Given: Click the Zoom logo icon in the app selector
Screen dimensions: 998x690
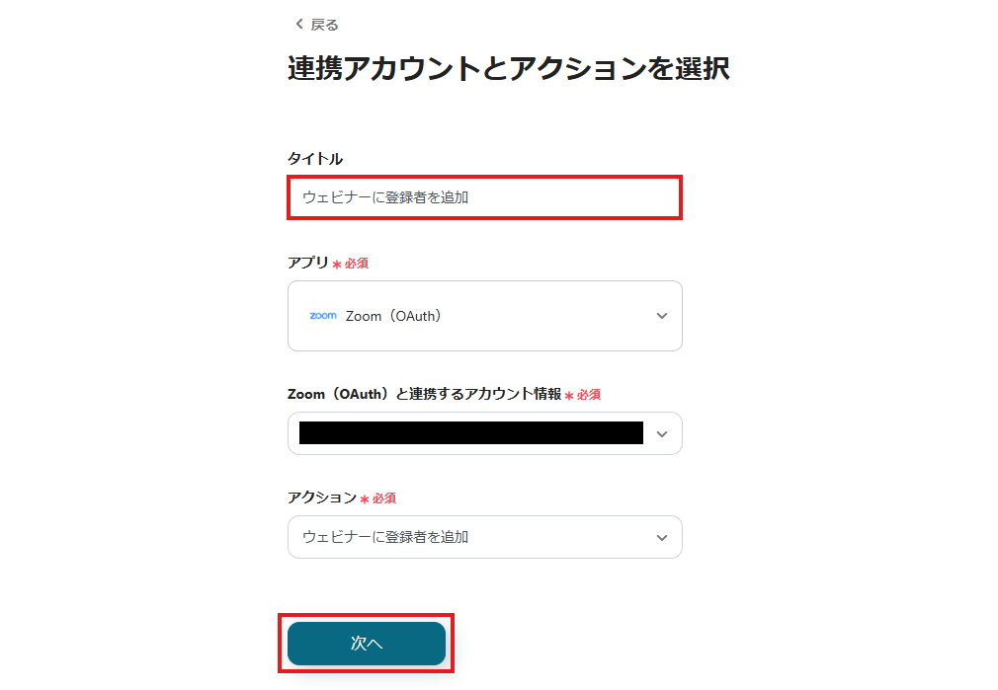Looking at the screenshot, I should click(x=321, y=316).
